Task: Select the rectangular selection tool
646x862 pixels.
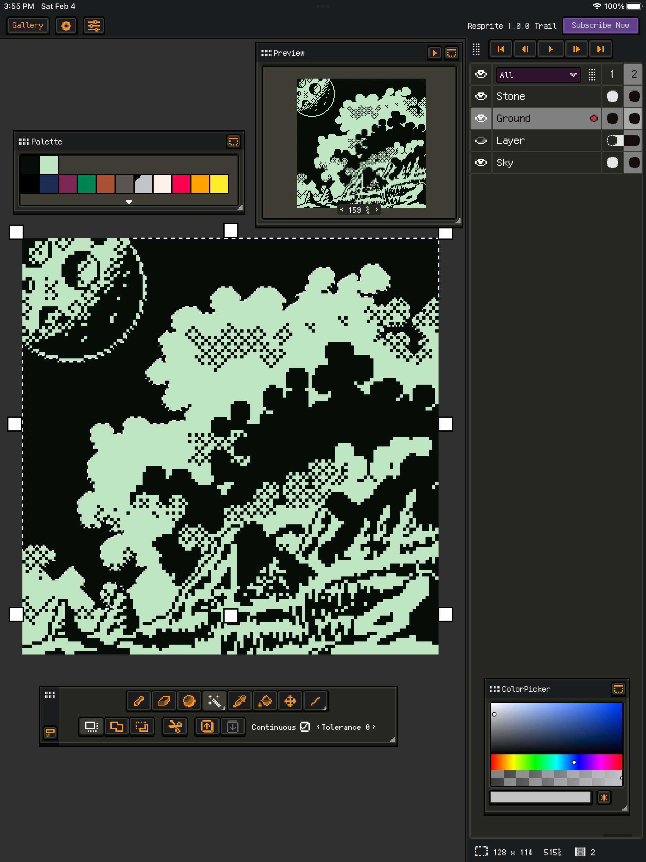Action: (91, 726)
